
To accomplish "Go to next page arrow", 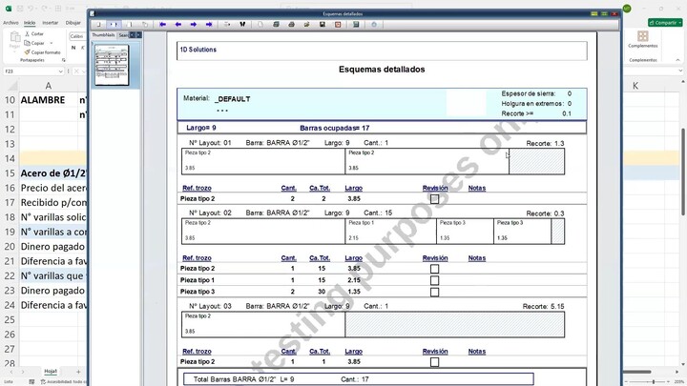I will [x=193, y=25].
